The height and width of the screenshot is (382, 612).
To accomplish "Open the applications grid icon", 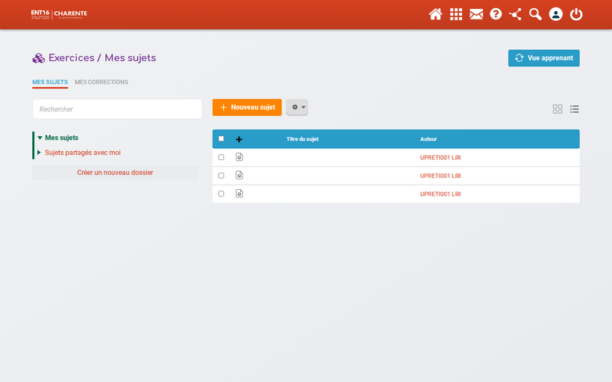I will pos(456,14).
